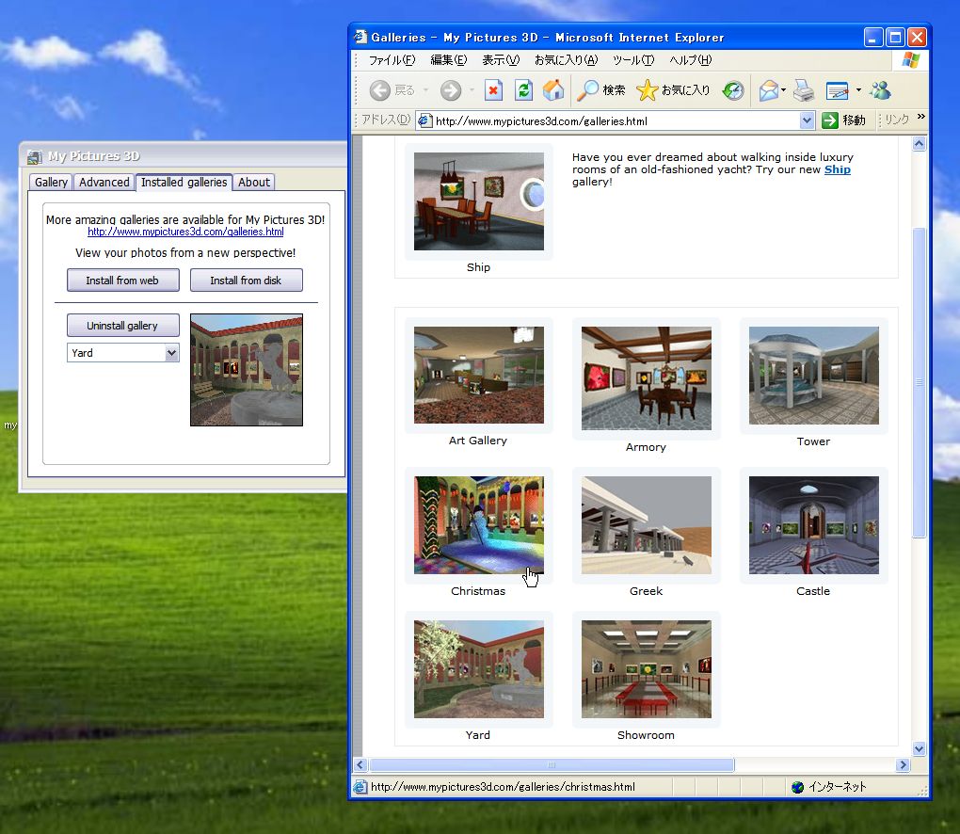Open the お気に入り(A) menu
This screenshot has height=834, width=960.
pos(567,60)
